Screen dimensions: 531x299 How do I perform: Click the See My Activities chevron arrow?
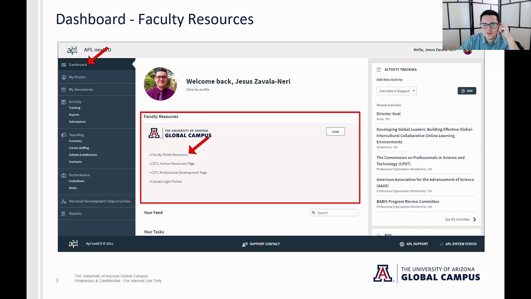[x=474, y=219]
